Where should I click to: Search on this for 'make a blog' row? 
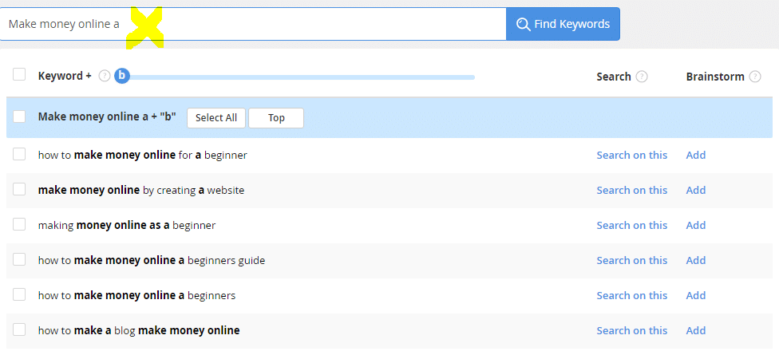click(x=632, y=330)
